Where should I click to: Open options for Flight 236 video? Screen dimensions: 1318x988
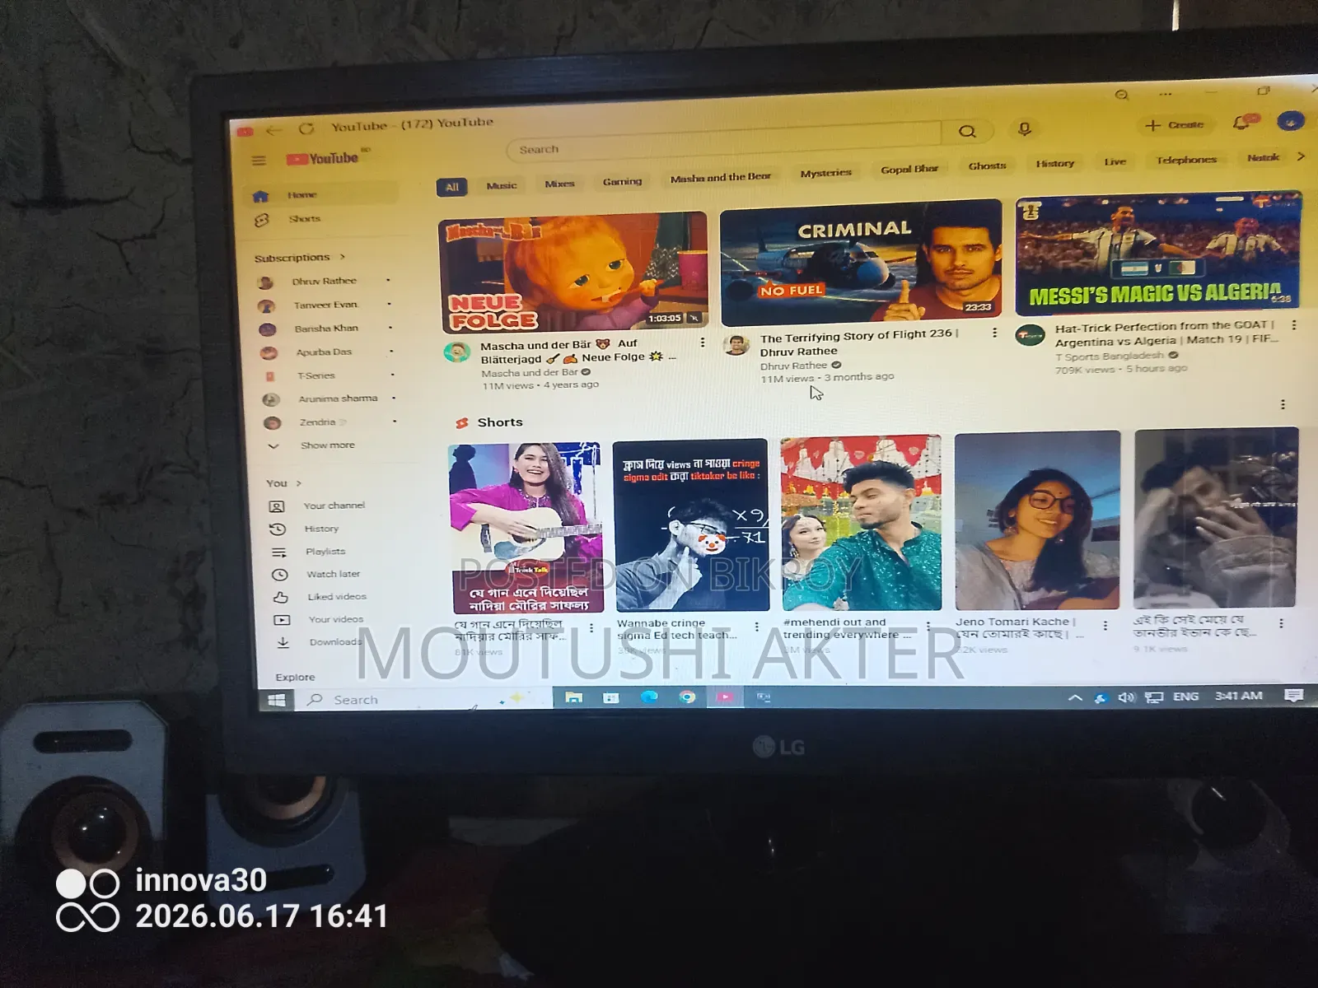[x=994, y=333]
